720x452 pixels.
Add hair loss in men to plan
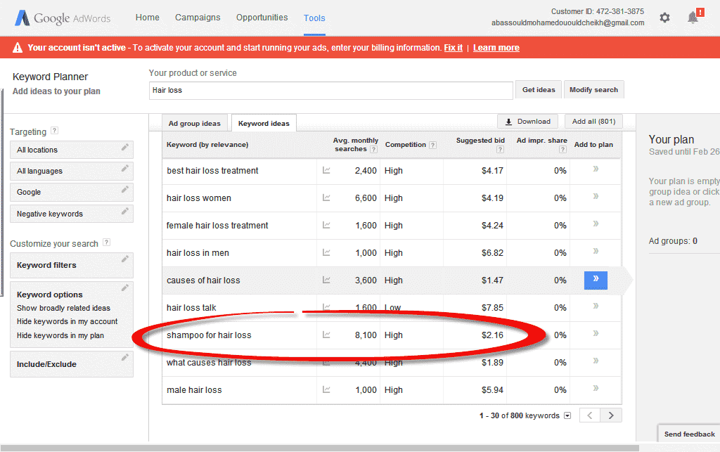click(596, 251)
